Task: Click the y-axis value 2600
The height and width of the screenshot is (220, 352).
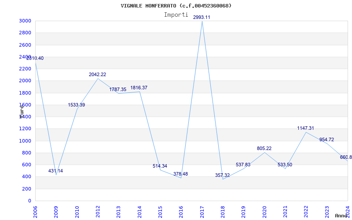Action: tap(26, 45)
